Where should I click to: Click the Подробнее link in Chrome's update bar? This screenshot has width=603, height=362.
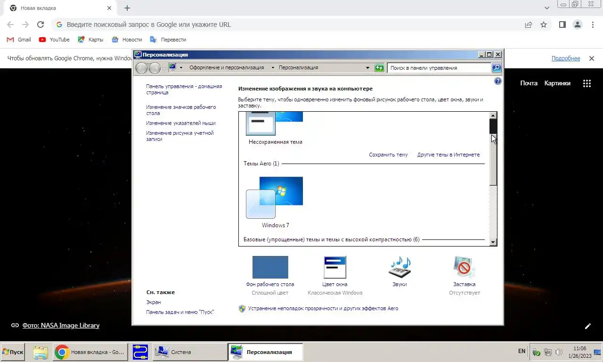pos(566,58)
